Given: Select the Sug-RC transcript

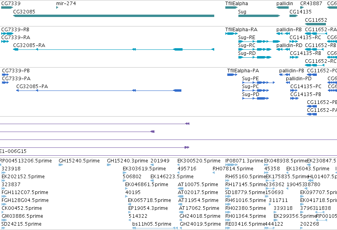Looking at the screenshot, I should click(255, 49).
